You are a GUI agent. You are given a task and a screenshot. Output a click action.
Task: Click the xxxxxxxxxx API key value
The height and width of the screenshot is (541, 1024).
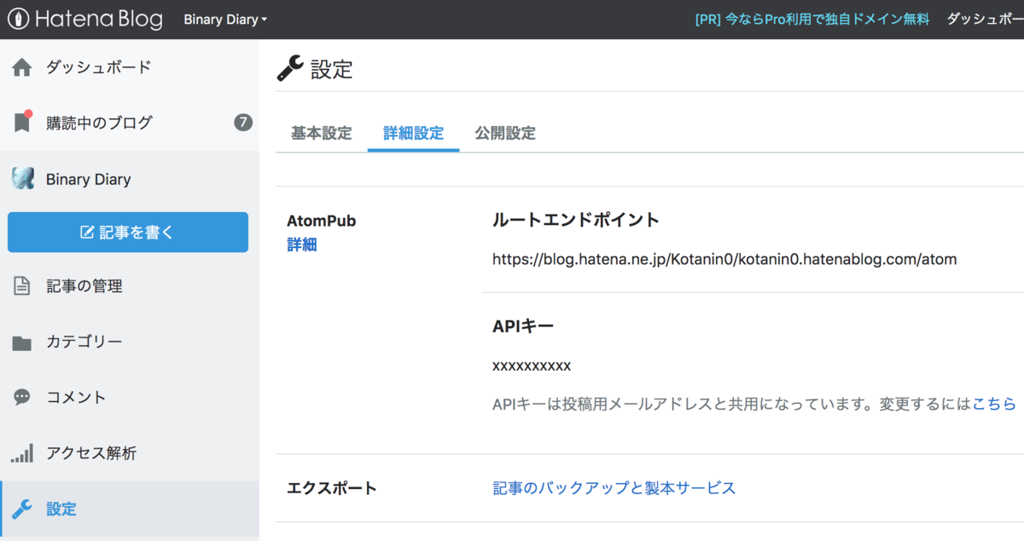(x=532, y=366)
